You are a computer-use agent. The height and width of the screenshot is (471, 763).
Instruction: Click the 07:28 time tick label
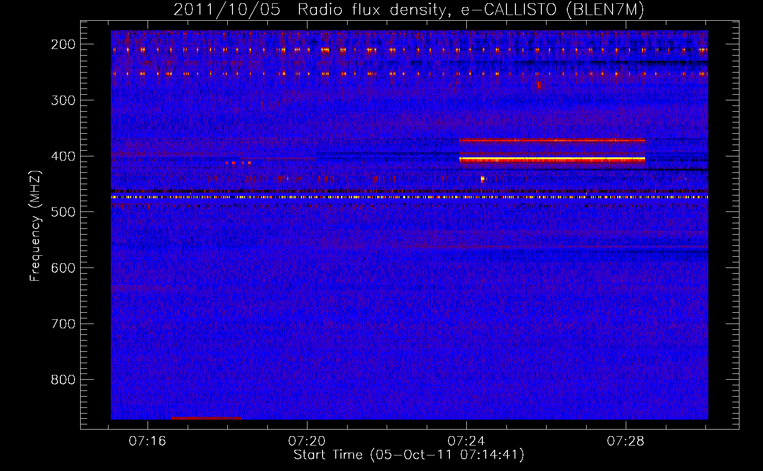626,441
